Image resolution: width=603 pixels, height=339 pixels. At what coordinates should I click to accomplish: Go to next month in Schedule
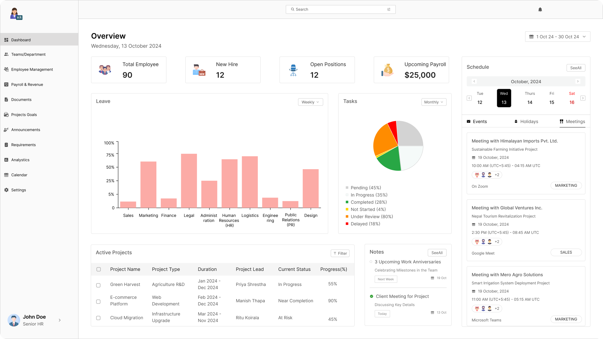(578, 81)
